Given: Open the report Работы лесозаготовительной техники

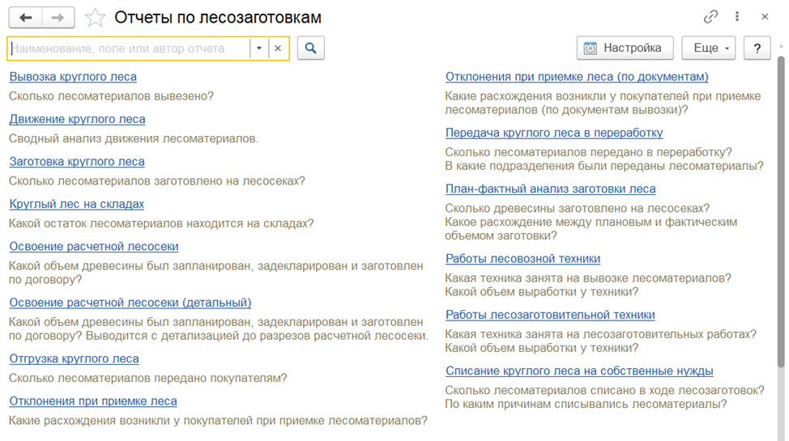Looking at the screenshot, I should click(550, 315).
